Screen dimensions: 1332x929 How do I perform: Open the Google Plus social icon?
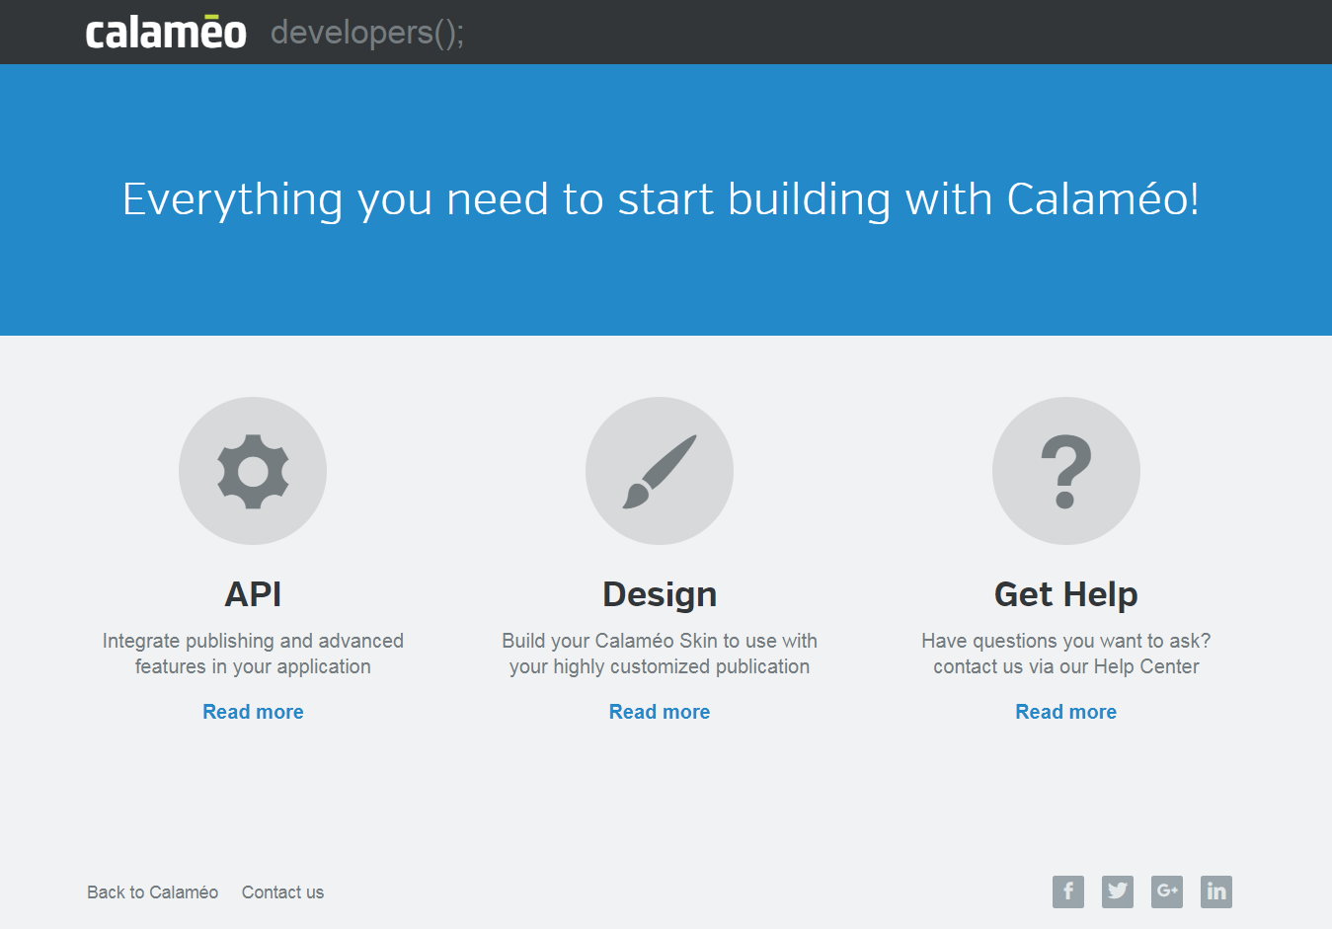coord(1167,891)
